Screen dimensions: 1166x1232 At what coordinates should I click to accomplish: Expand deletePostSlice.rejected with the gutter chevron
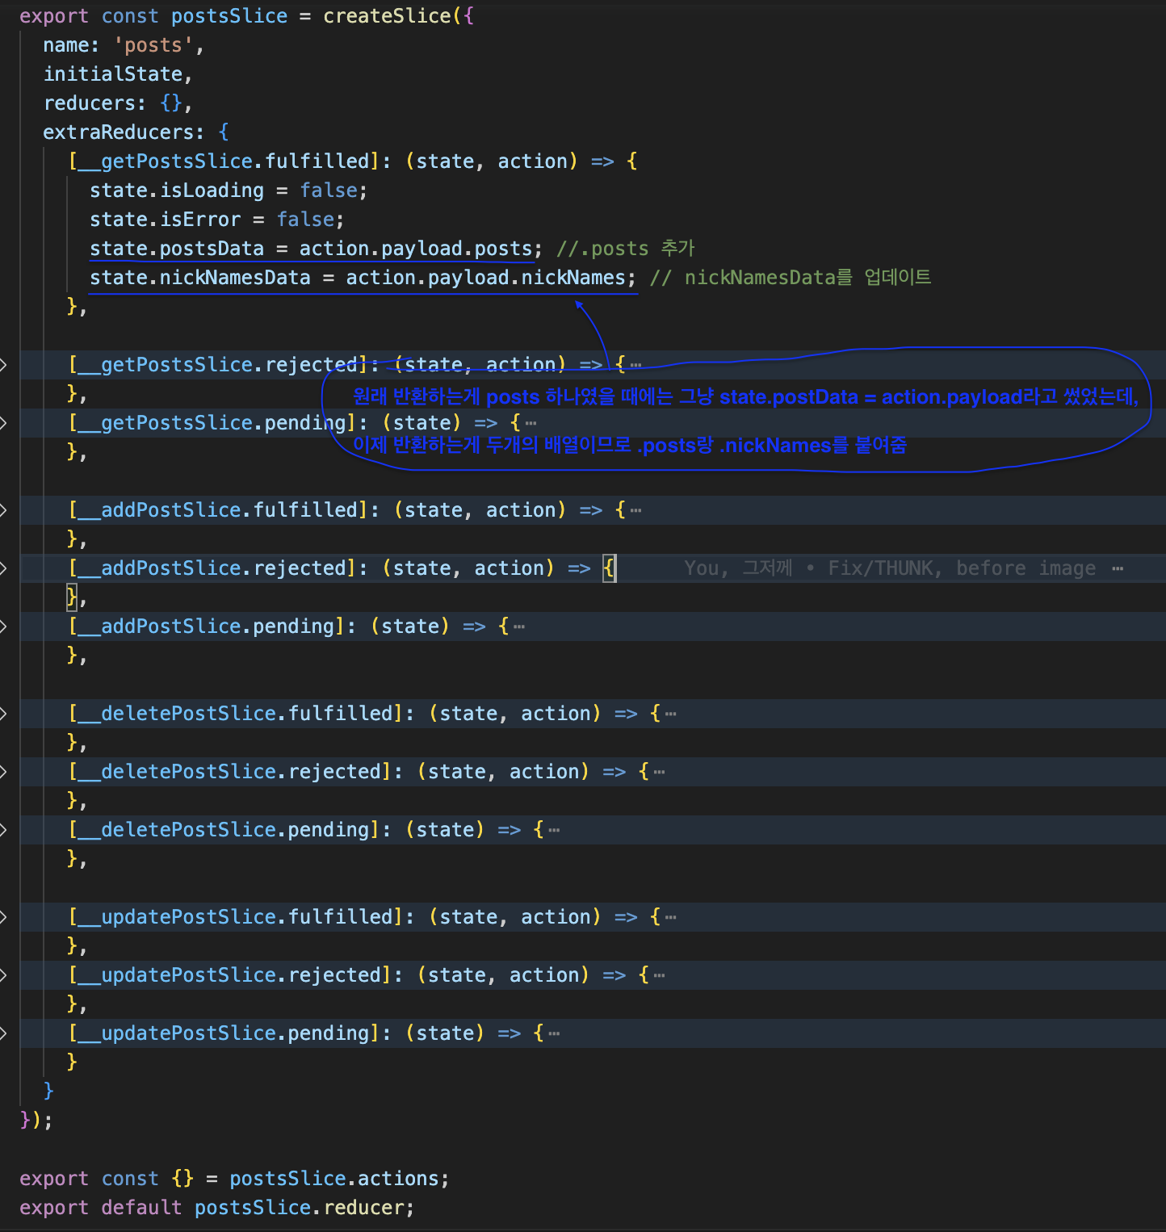(3, 772)
